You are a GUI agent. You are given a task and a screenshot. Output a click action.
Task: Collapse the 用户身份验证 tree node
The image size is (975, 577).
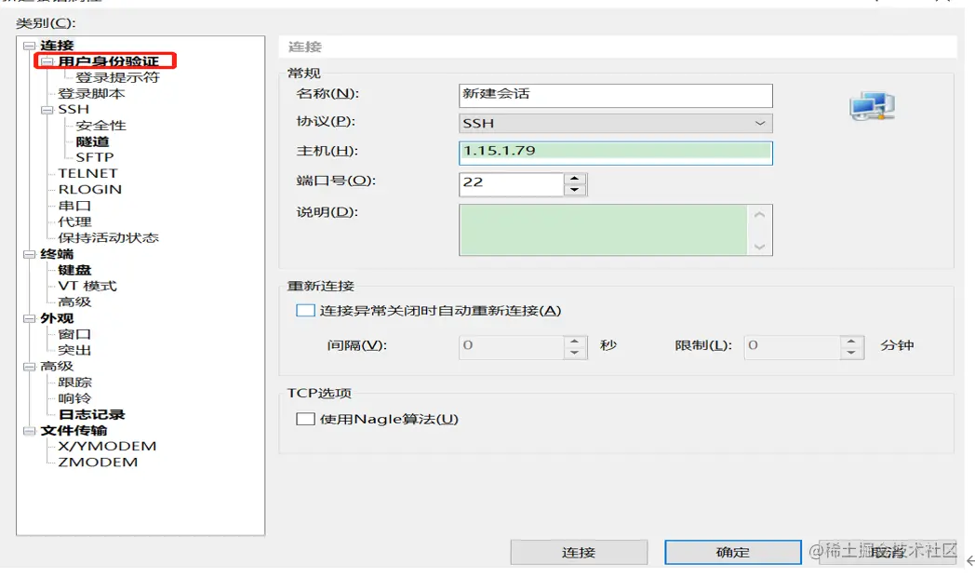pyautogui.click(x=47, y=61)
